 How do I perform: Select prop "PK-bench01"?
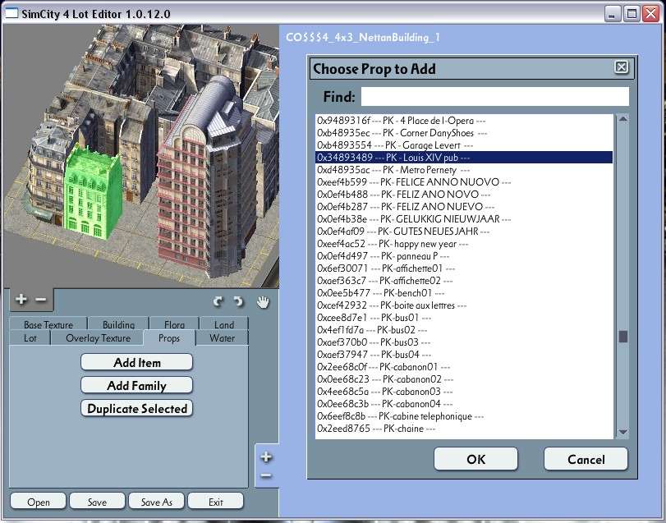click(x=464, y=293)
